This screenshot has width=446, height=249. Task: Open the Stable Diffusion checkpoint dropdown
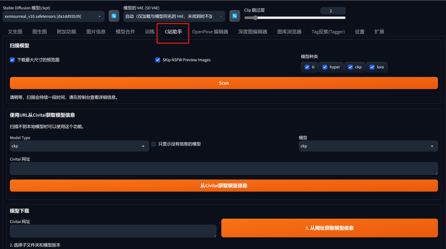53,16
